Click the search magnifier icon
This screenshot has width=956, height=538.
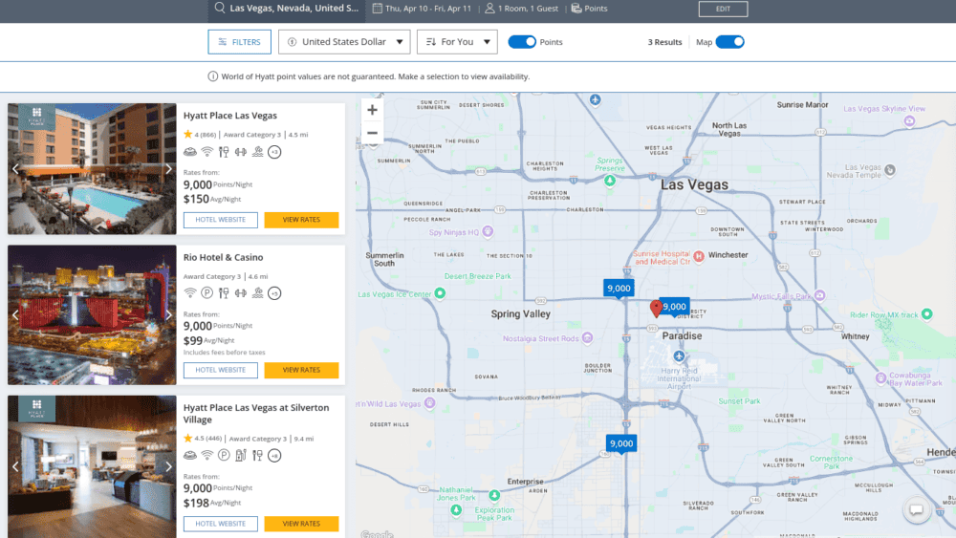[220, 8]
